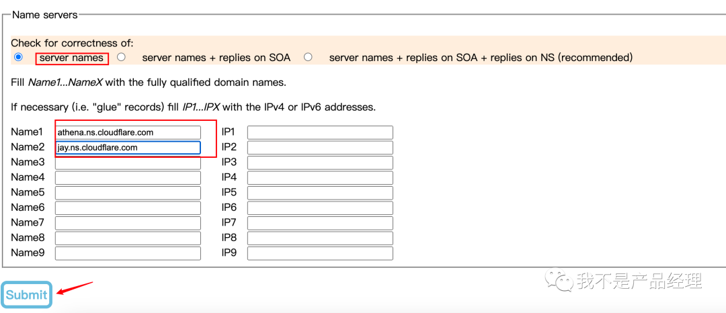Focus the empty Name3 input field
The image size is (726, 313).
pyautogui.click(x=128, y=163)
